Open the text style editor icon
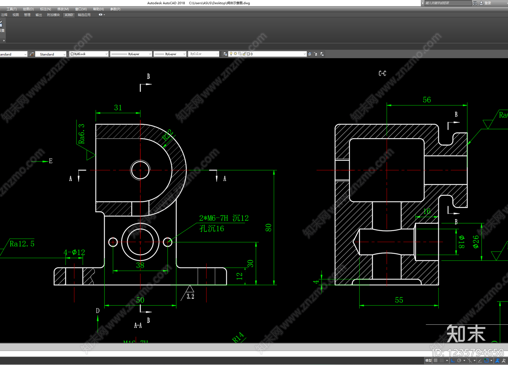Viewport: 508px width, 365px height. [32, 54]
